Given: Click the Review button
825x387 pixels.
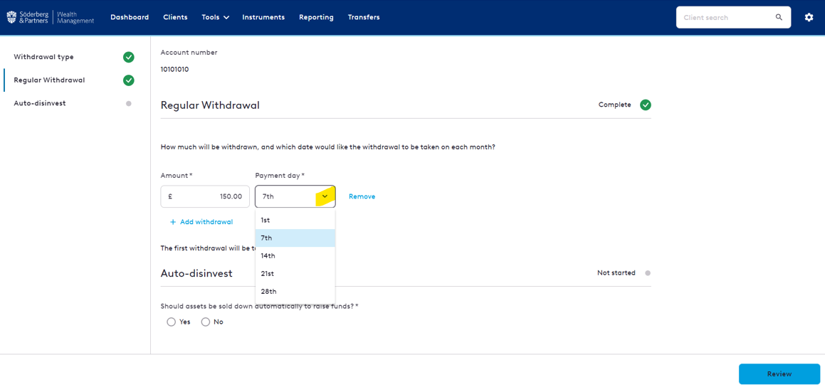Looking at the screenshot, I should [x=779, y=374].
